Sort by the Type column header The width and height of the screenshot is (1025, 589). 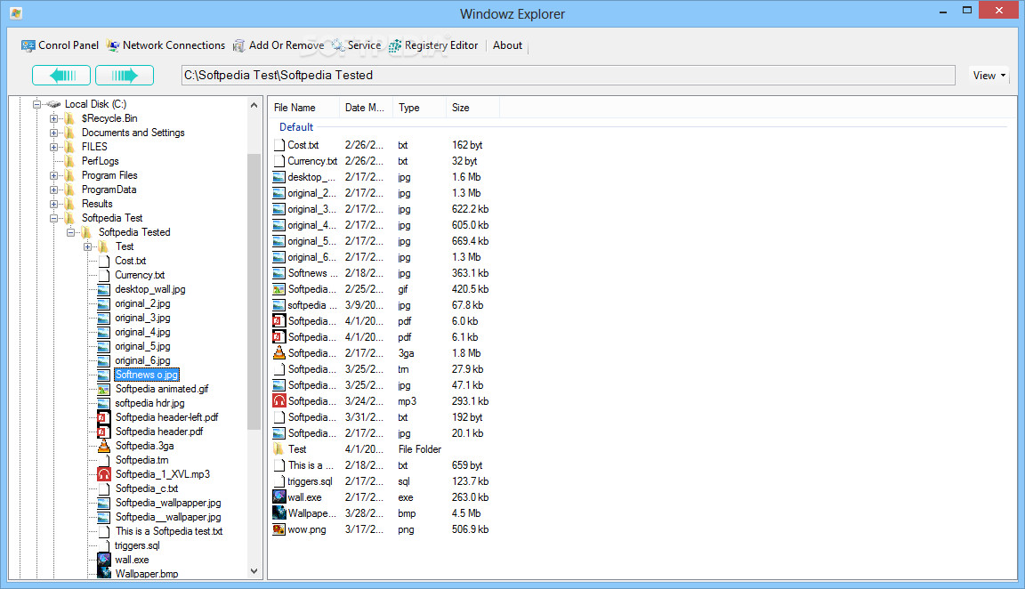(x=420, y=108)
